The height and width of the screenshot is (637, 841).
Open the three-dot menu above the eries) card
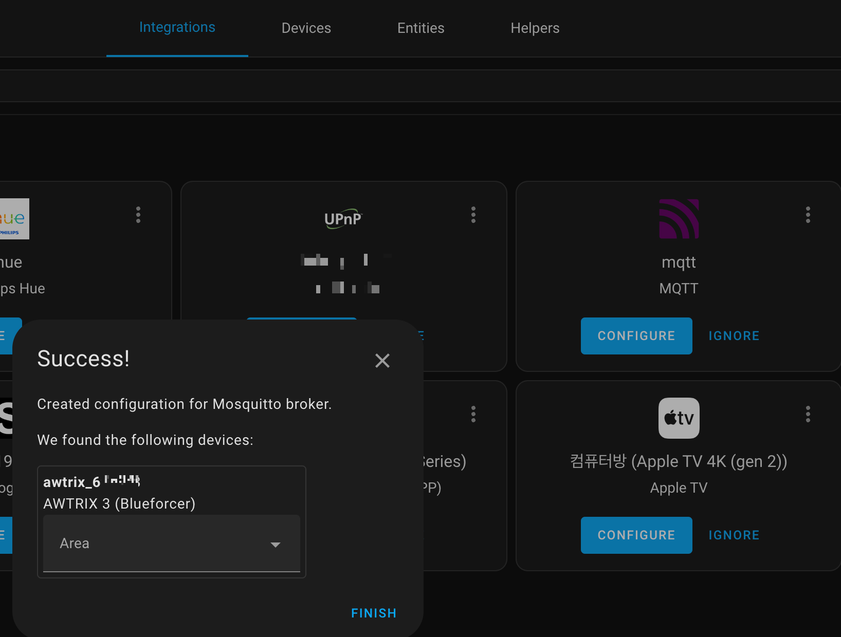pyautogui.click(x=473, y=414)
